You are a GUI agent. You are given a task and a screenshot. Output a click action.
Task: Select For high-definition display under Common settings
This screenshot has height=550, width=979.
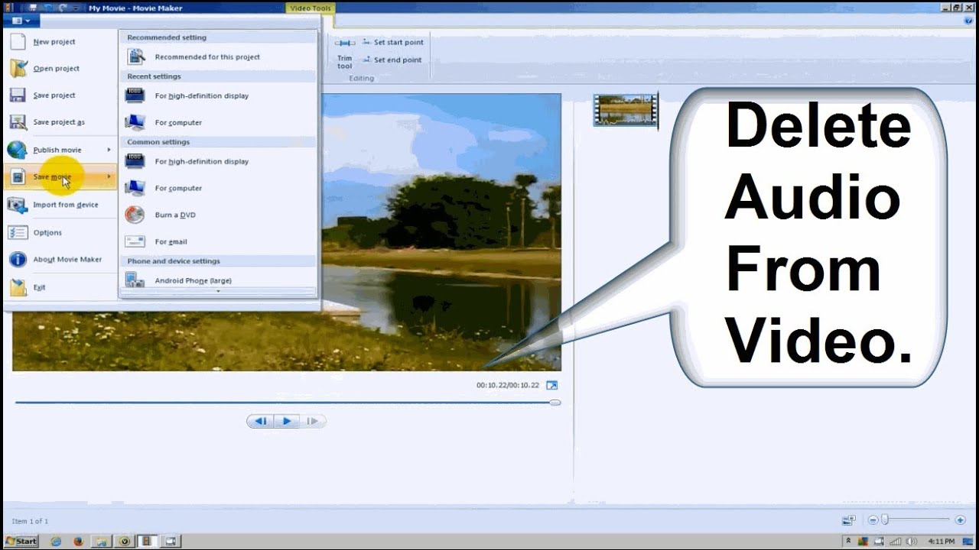point(218,161)
